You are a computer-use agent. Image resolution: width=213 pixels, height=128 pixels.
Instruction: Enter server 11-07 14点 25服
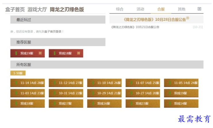tap(143, 83)
